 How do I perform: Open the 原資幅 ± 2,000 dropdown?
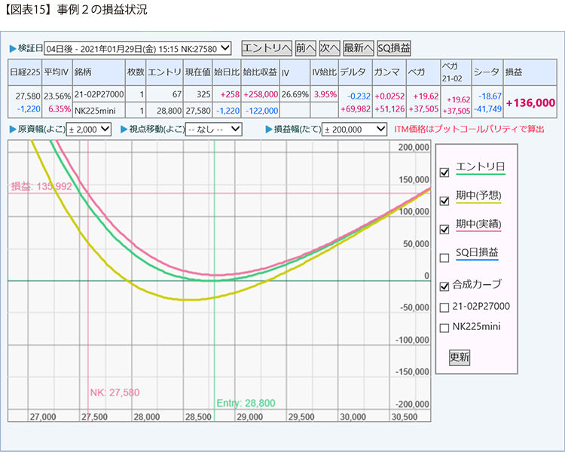point(89,130)
